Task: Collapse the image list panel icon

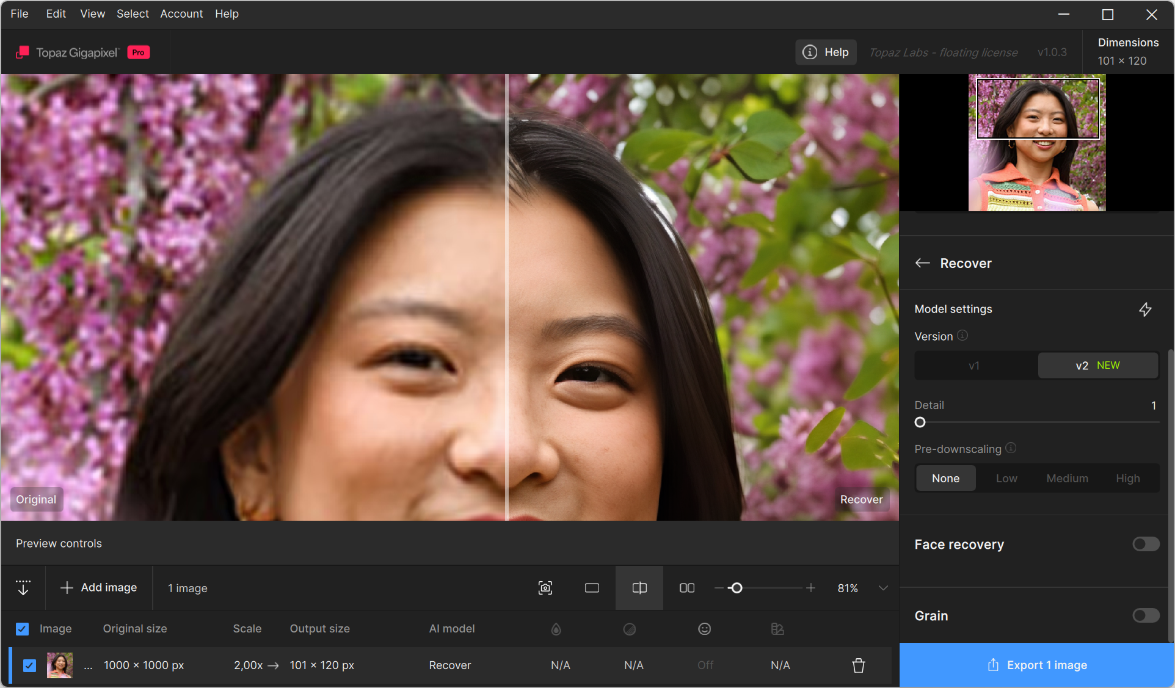Action: click(x=23, y=588)
